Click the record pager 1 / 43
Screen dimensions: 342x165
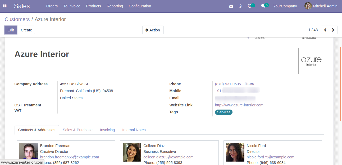click(x=313, y=30)
